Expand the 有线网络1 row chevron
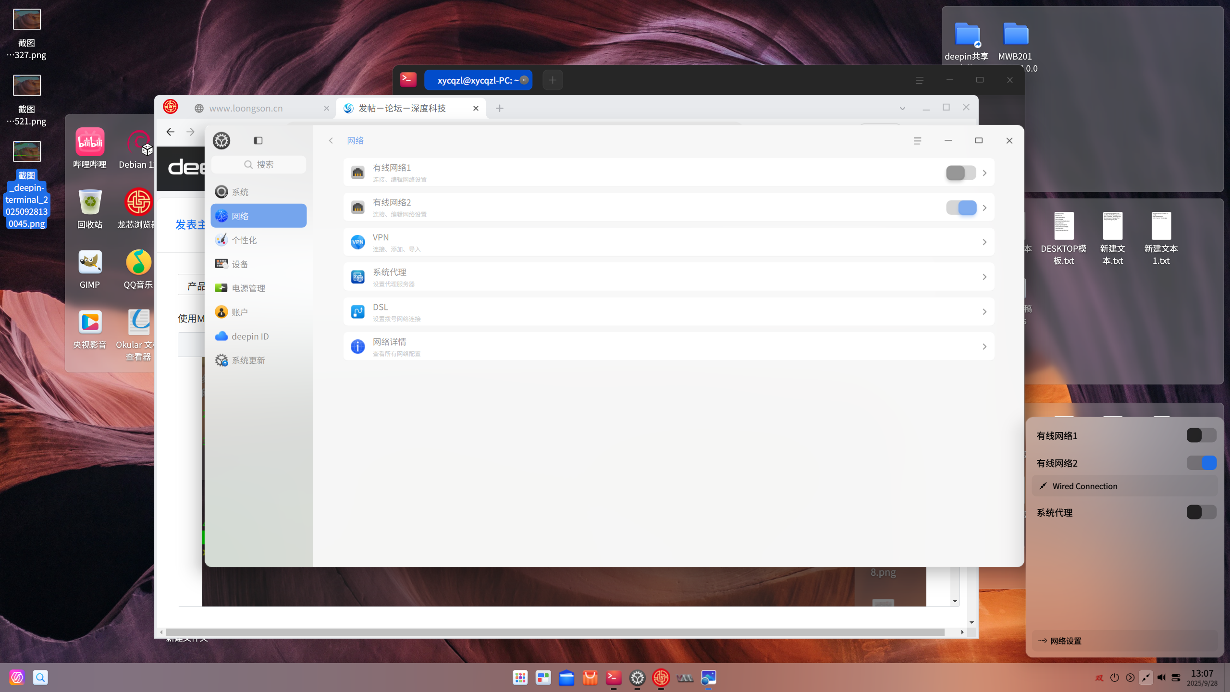This screenshot has width=1230, height=692. click(x=984, y=173)
